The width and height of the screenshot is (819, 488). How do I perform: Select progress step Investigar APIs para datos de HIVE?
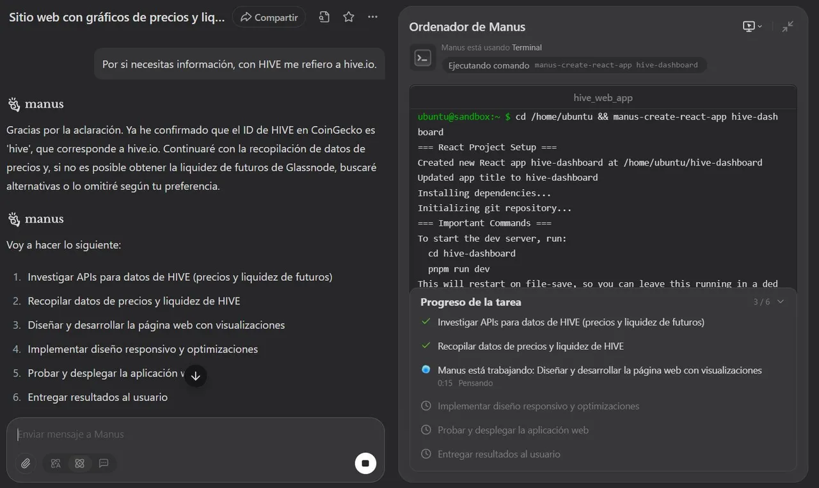571,322
